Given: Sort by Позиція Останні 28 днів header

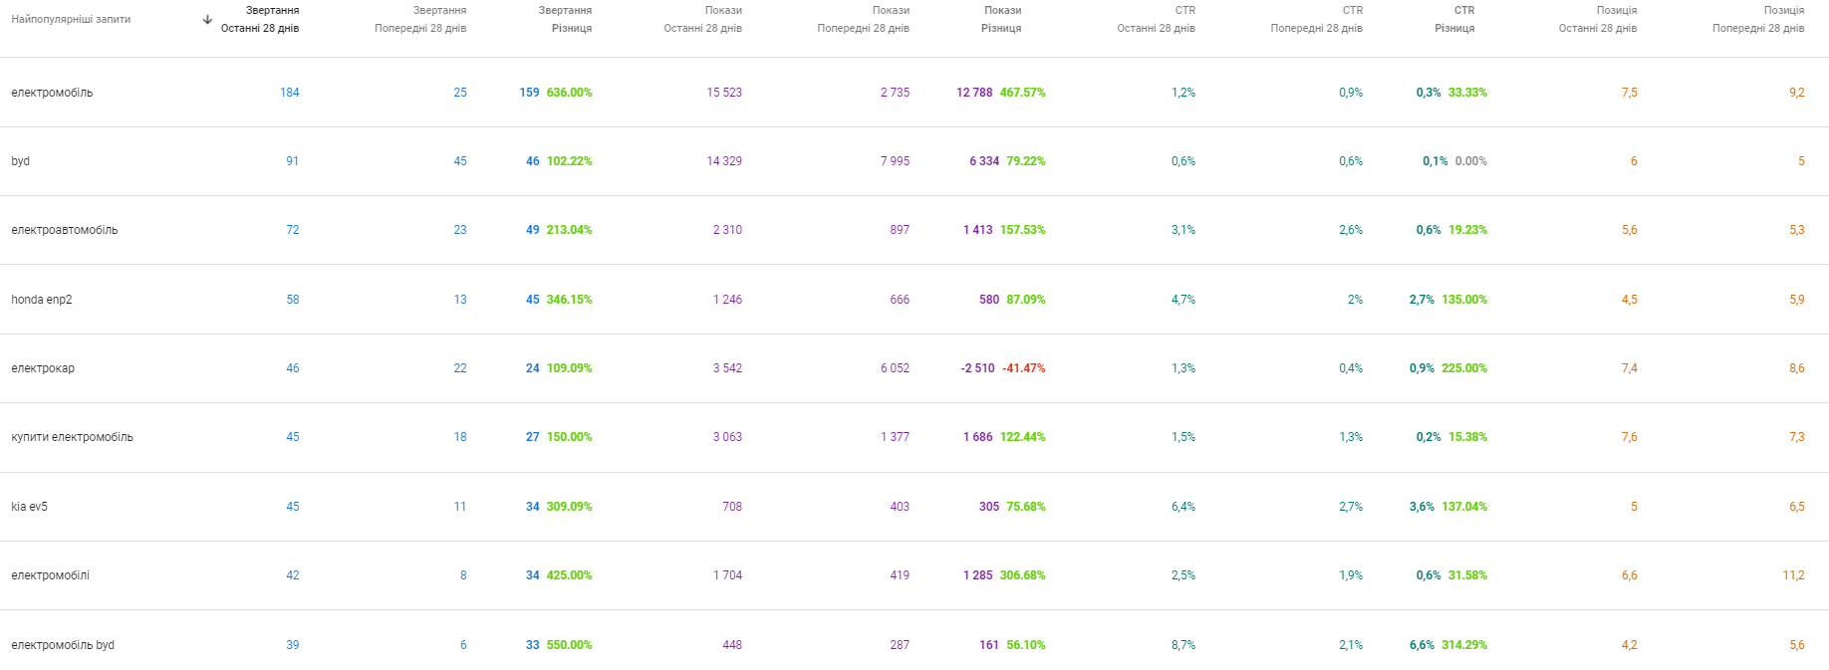Looking at the screenshot, I should tap(1598, 19).
